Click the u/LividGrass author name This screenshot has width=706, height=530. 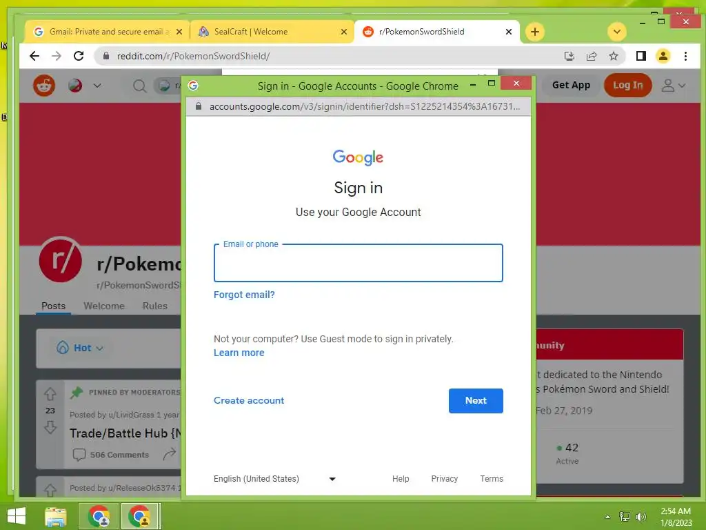(133, 415)
